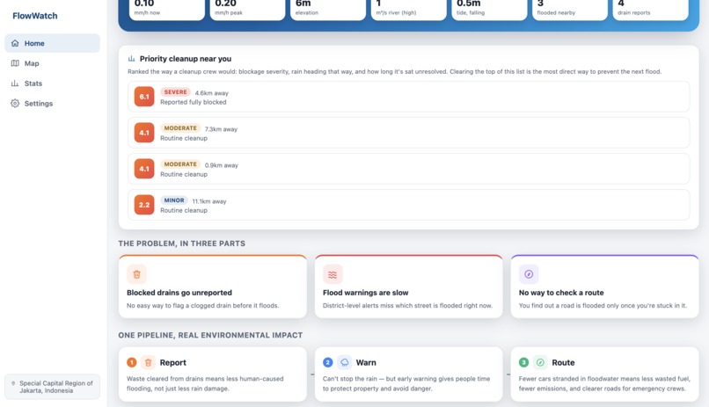
Task: Click the Settings gear icon
Action: [15, 104]
